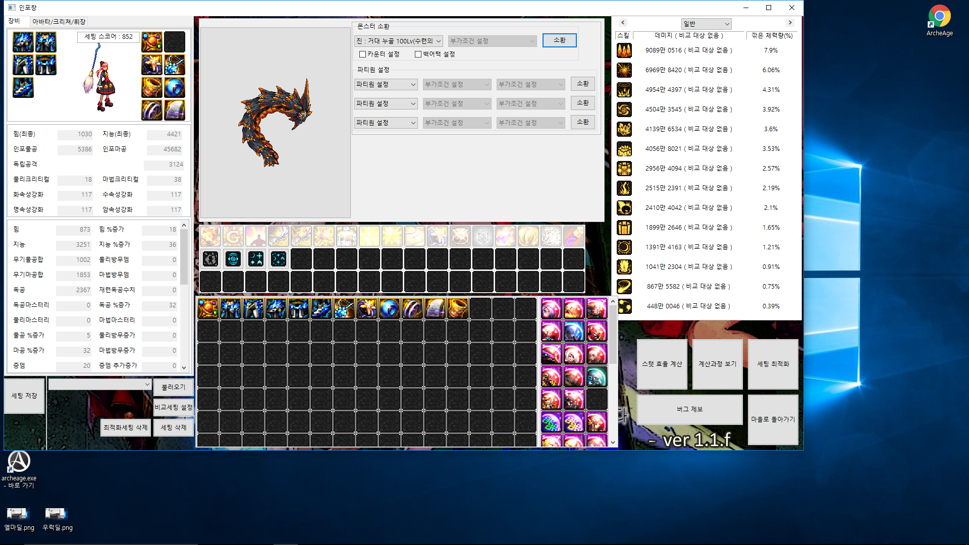Click the stats panel scrollbar down arrow
This screenshot has width=969, height=545.
(x=184, y=367)
